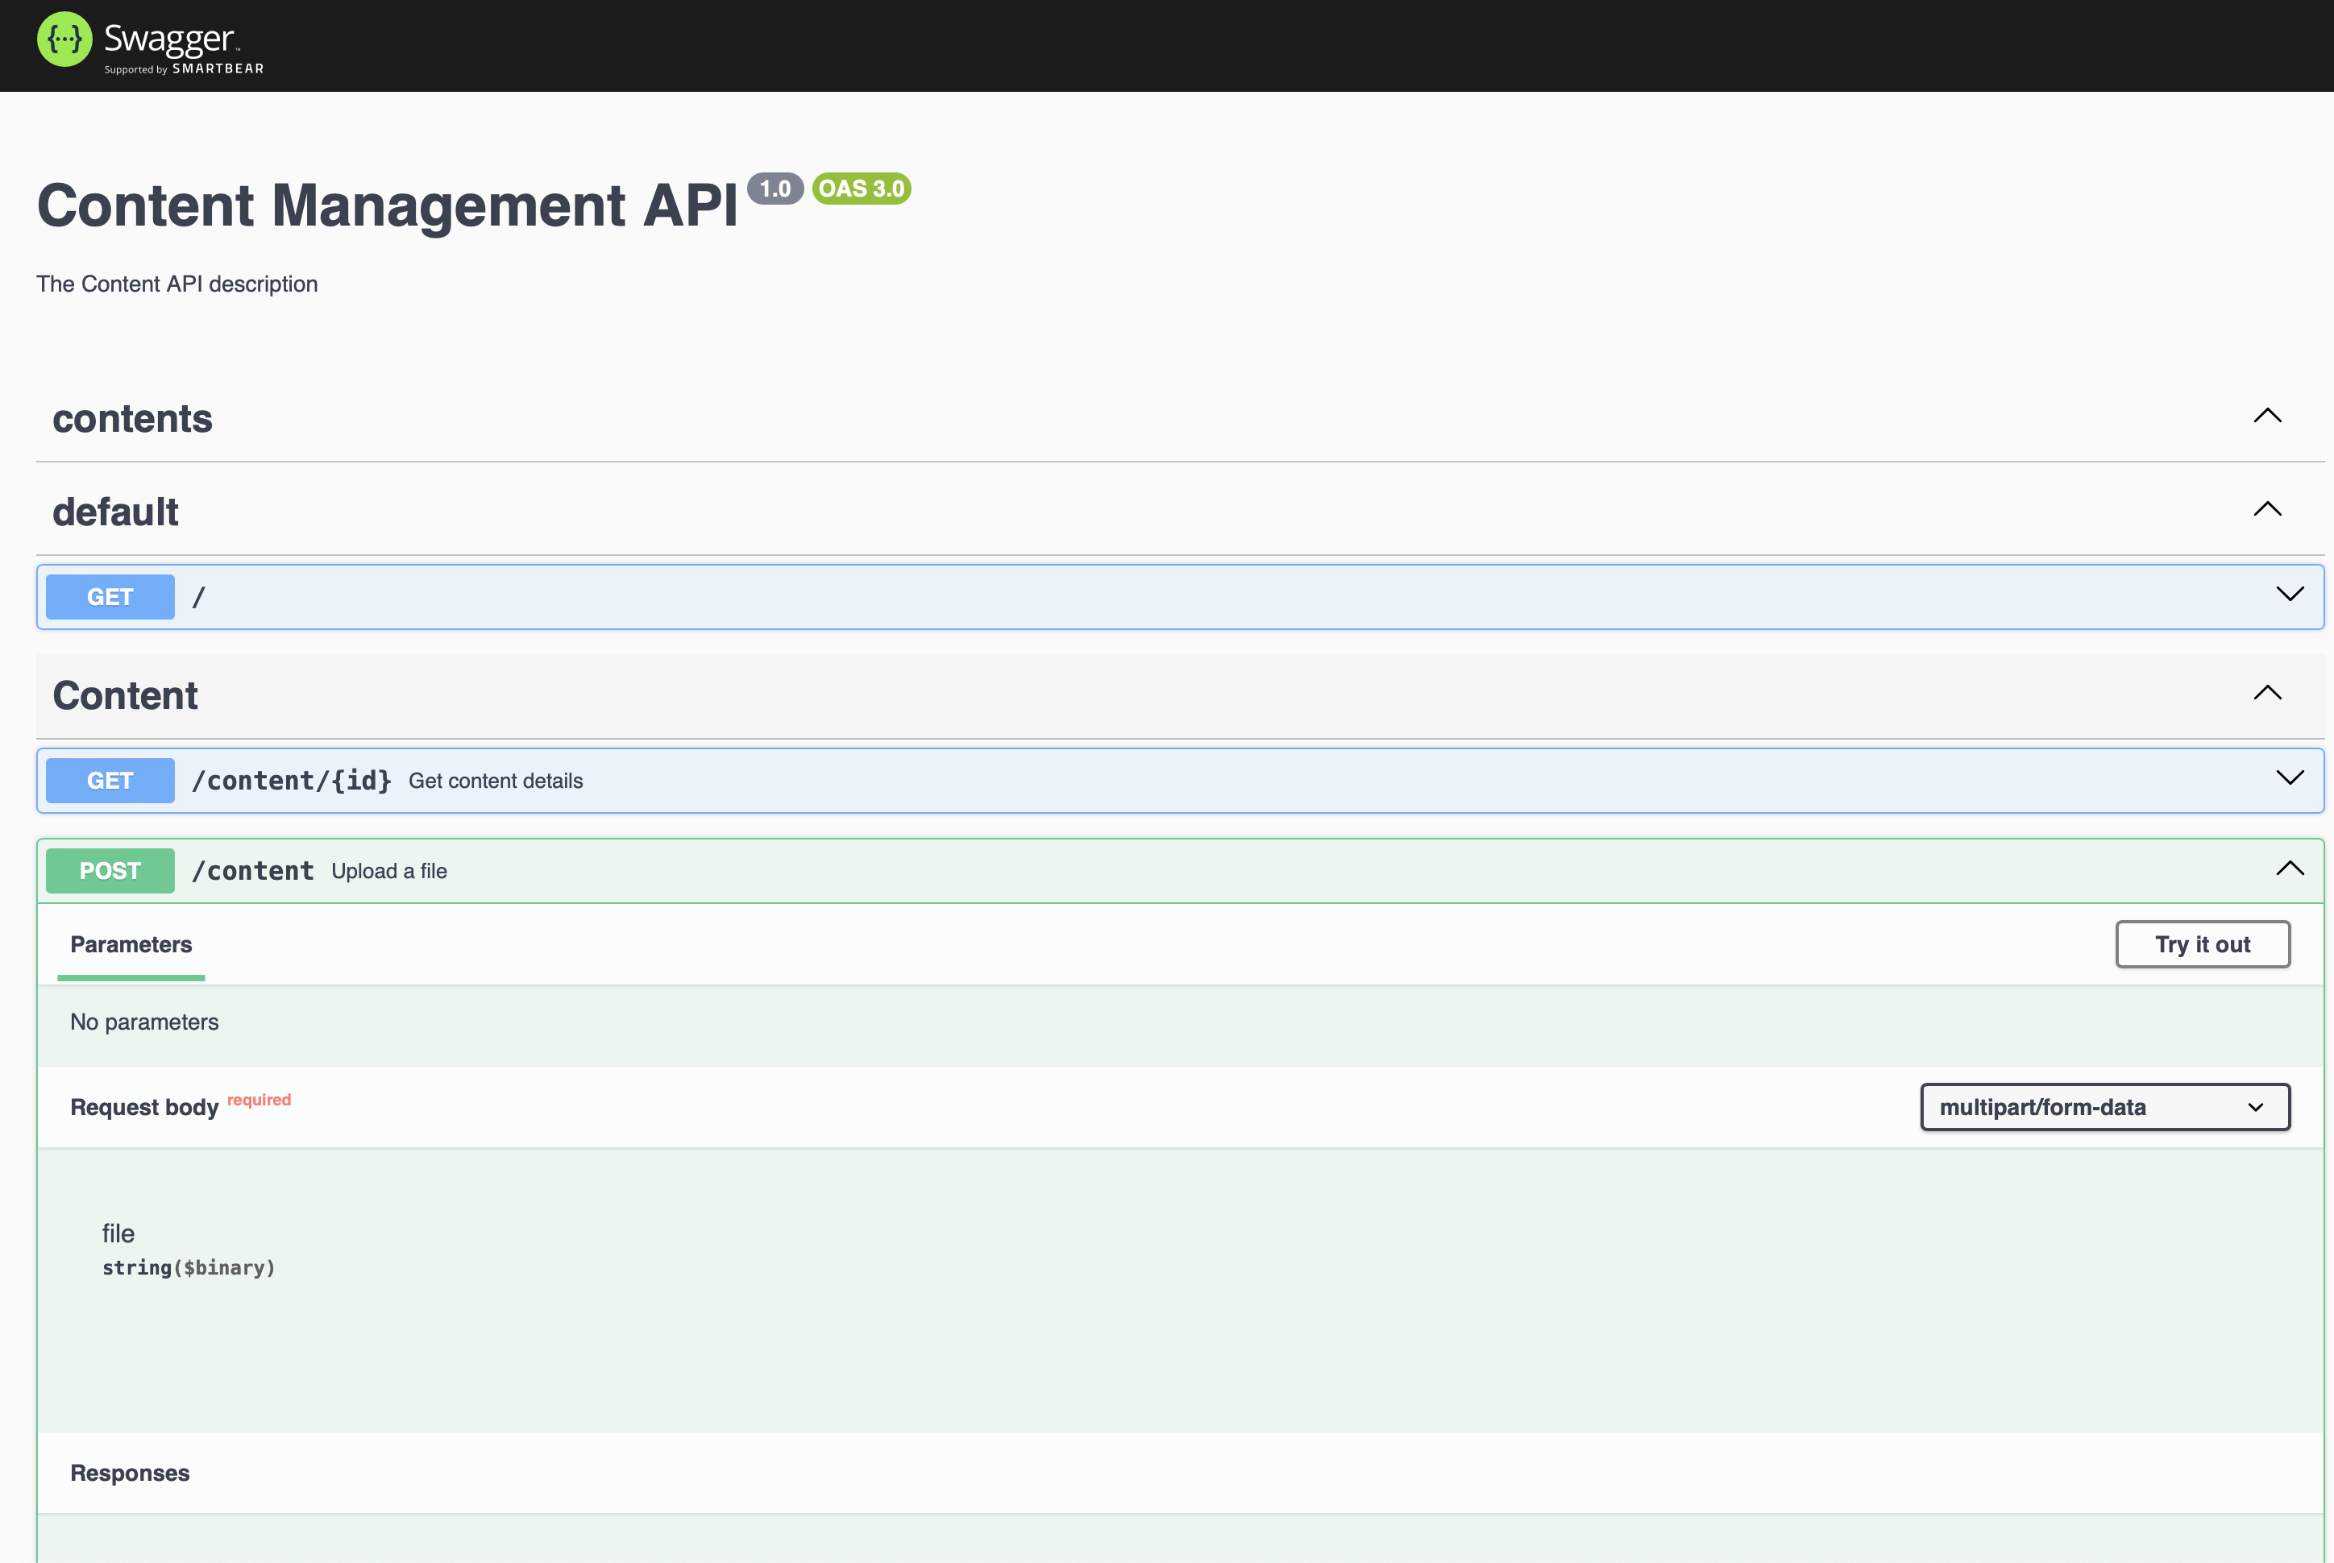Collapse the POST /content operation
This screenshot has width=2334, height=1563.
[x=2290, y=869]
